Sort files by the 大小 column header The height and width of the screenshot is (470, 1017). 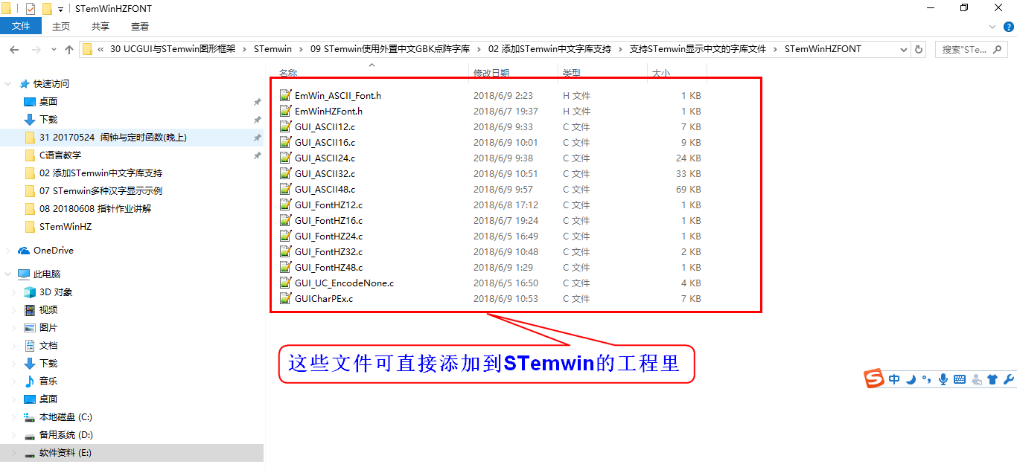[x=661, y=74]
